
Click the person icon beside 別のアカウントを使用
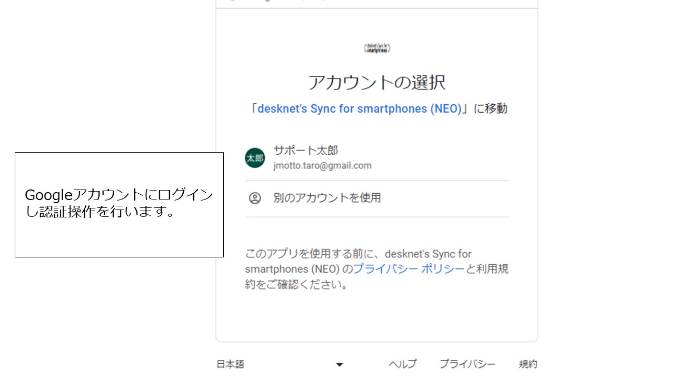[x=255, y=198]
